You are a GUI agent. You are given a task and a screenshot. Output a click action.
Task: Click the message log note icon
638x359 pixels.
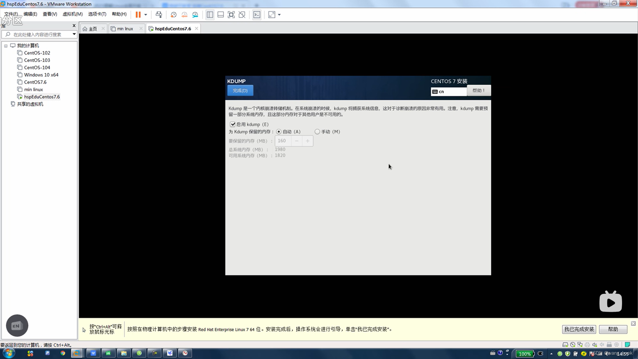(x=627, y=345)
